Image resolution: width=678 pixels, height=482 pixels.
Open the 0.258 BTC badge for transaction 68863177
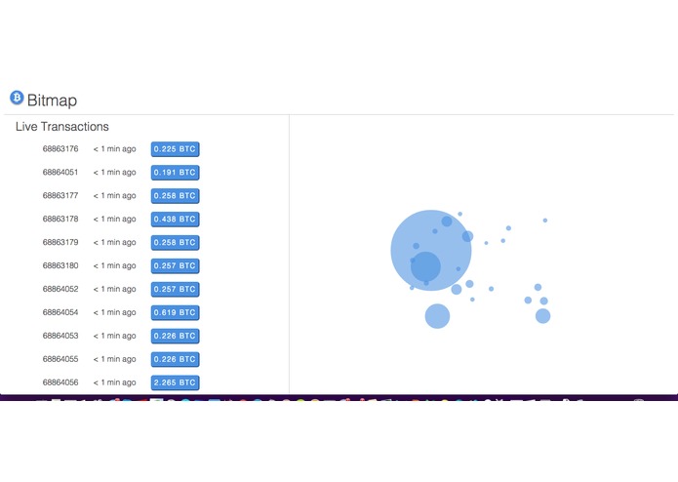176,196
